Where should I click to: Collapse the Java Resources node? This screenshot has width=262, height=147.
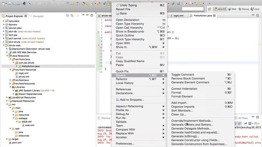point(7,56)
